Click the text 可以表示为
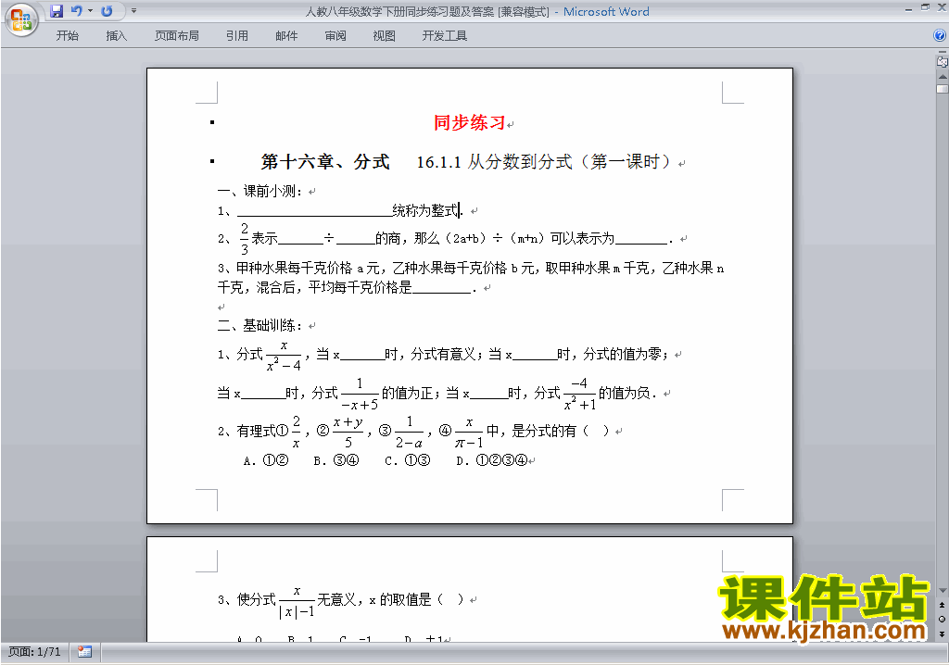The height and width of the screenshot is (665, 949). (x=582, y=238)
